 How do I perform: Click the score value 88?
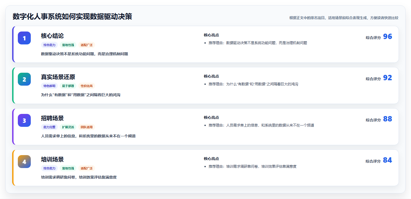[x=388, y=119]
